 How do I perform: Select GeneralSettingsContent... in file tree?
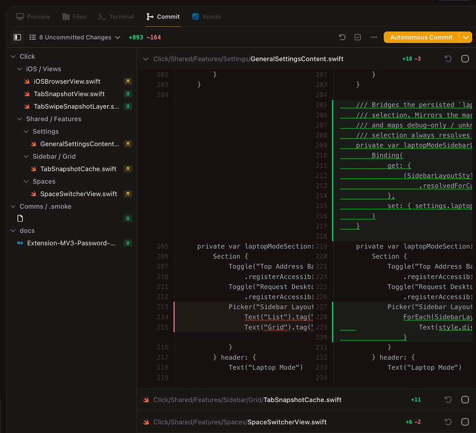coord(79,144)
